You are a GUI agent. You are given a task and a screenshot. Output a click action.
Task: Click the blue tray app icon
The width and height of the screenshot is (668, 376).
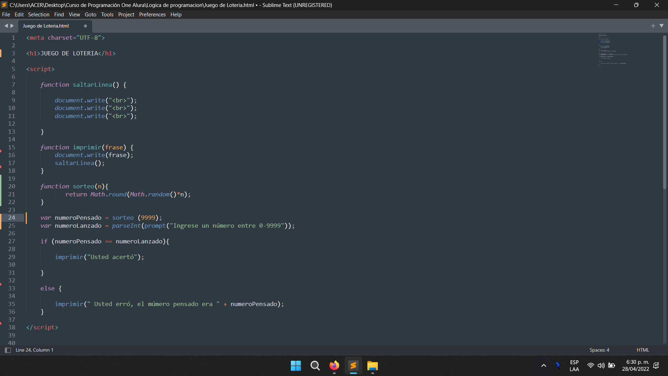pos(558,366)
